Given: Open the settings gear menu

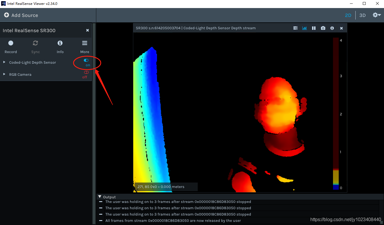Looking at the screenshot, I should point(376,15).
